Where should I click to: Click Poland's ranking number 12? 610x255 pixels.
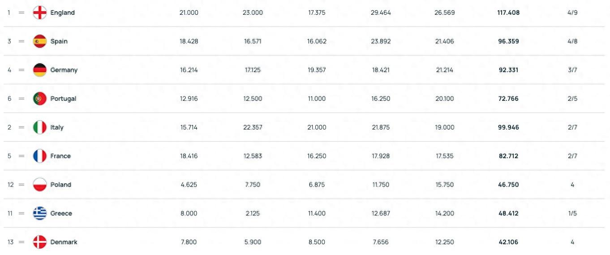pos(10,185)
